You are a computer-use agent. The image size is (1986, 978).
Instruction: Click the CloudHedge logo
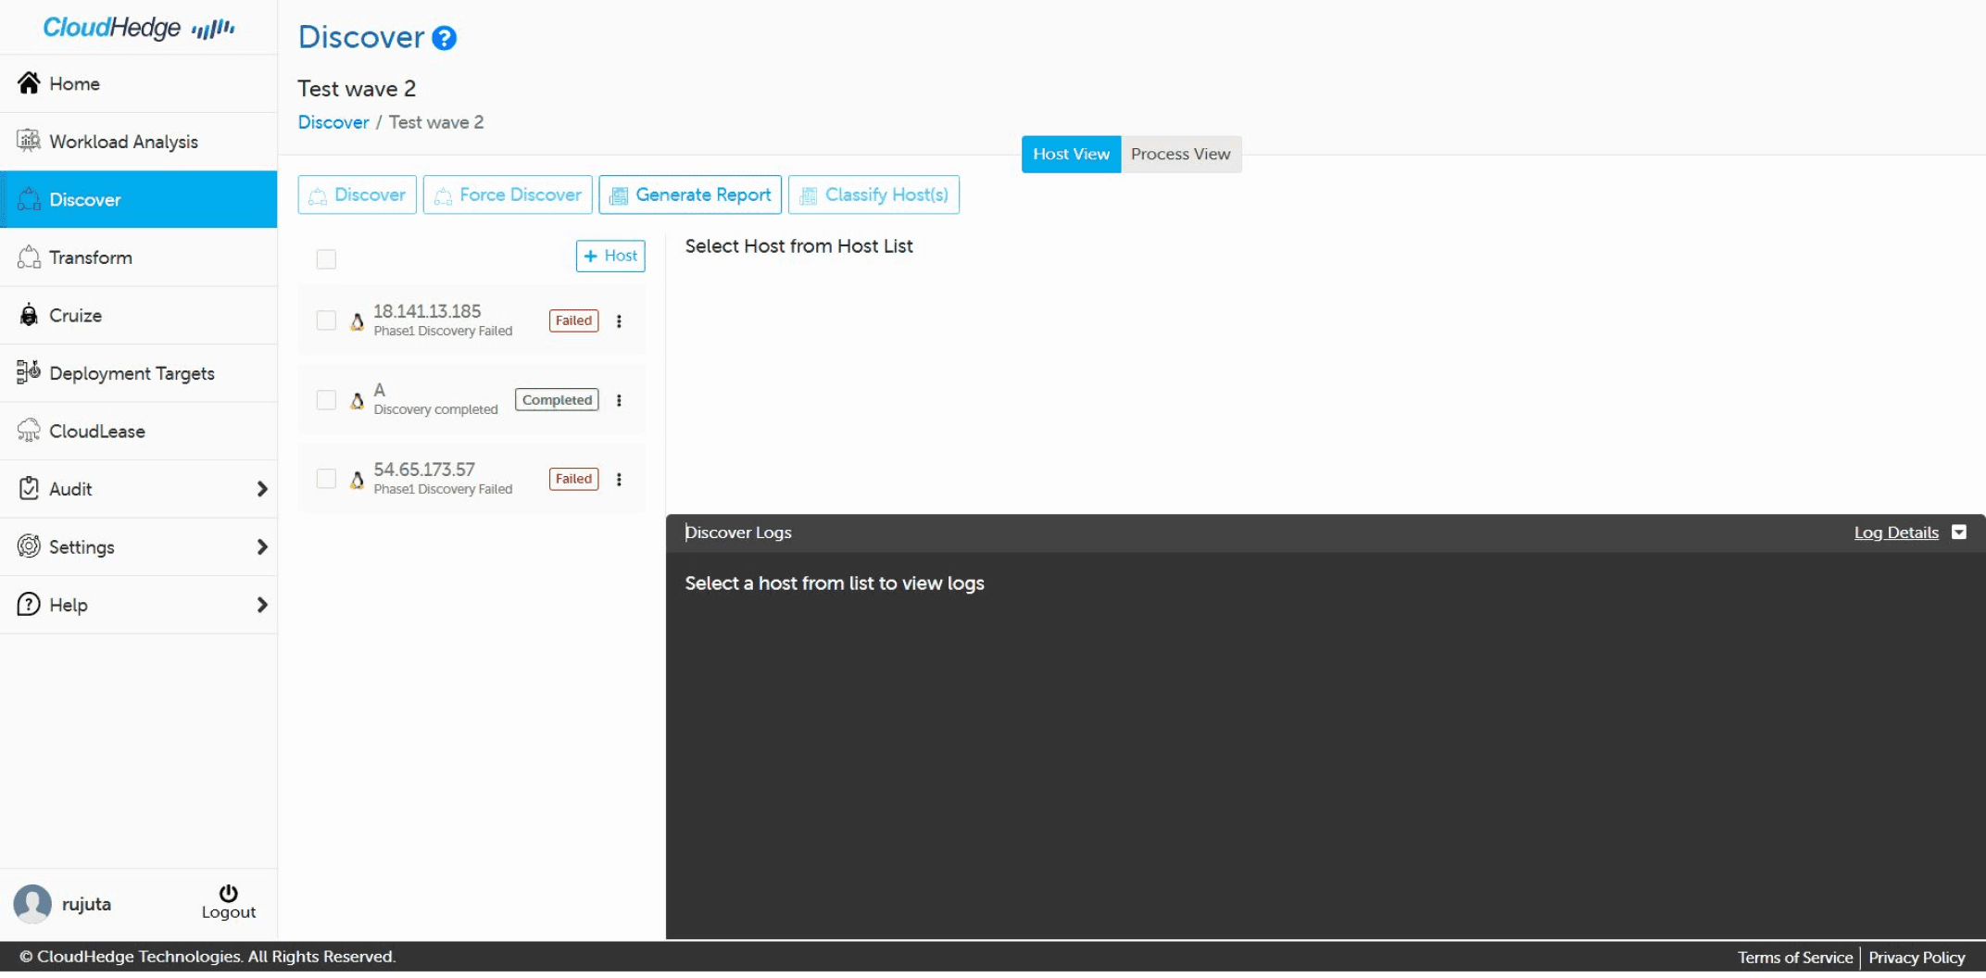tap(139, 28)
